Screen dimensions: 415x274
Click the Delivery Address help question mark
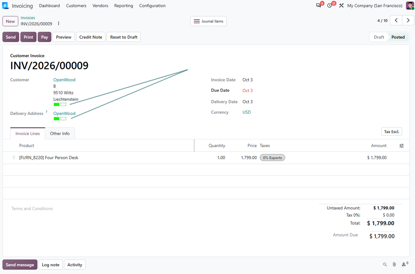(47, 112)
